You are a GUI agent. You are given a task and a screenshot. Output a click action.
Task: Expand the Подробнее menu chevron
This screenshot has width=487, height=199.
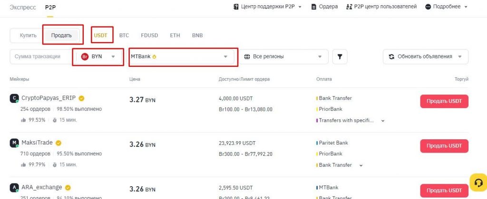(466, 7)
